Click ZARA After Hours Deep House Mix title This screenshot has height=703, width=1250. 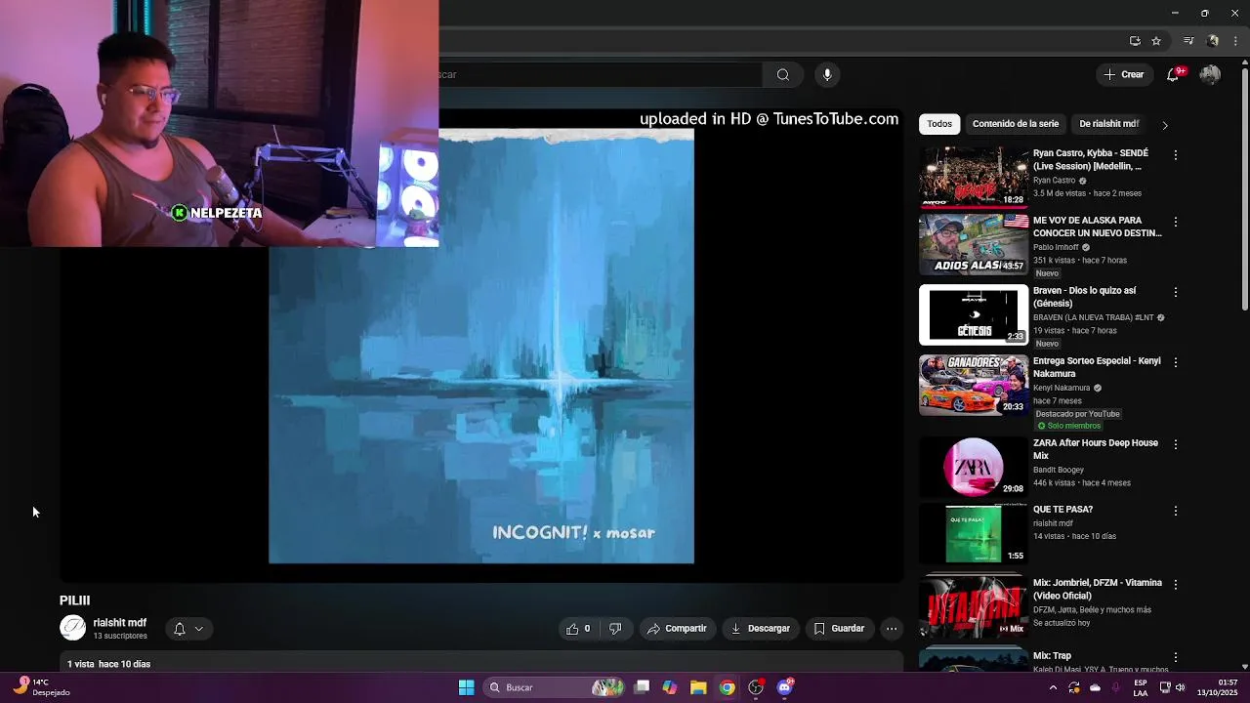tap(1096, 449)
